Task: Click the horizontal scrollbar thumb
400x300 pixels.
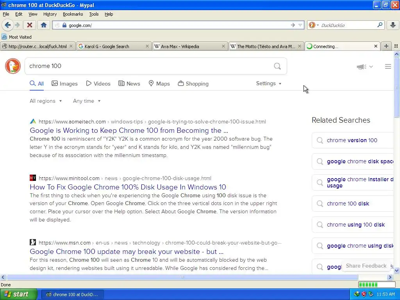Action: point(182,277)
